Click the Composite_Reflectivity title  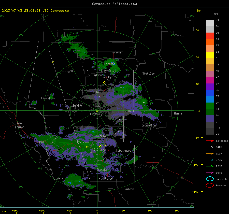pos(114,4)
